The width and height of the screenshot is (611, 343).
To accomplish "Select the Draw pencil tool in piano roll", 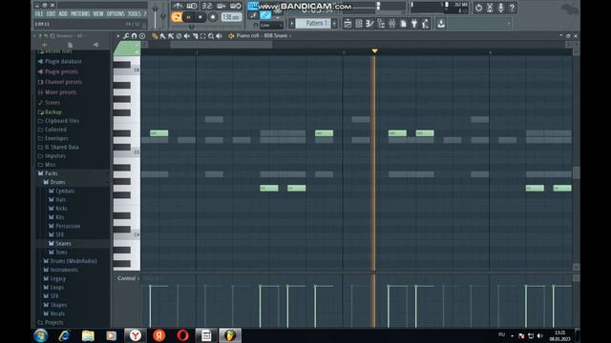I will tap(155, 36).
